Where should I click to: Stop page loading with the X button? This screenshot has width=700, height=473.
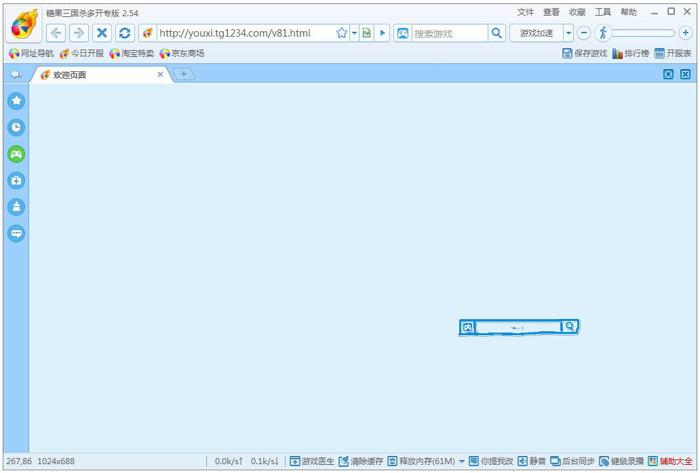[102, 33]
